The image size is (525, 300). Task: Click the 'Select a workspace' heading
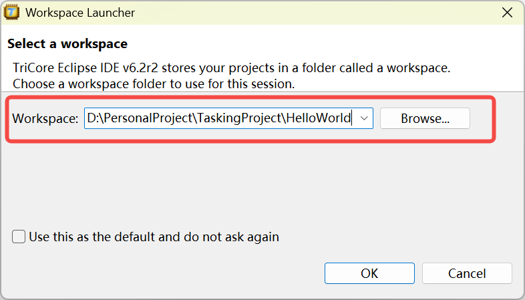tap(67, 44)
